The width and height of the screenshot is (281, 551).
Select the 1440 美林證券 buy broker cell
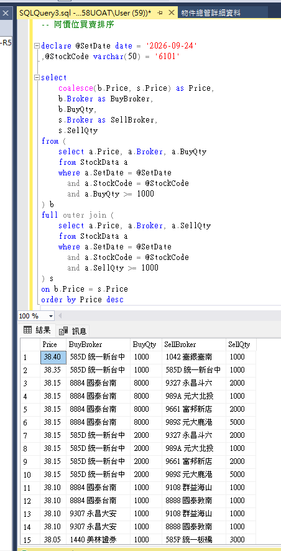(x=98, y=539)
